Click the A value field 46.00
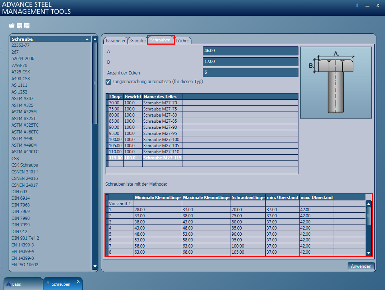The height and width of the screenshot is (290, 385). click(x=250, y=51)
